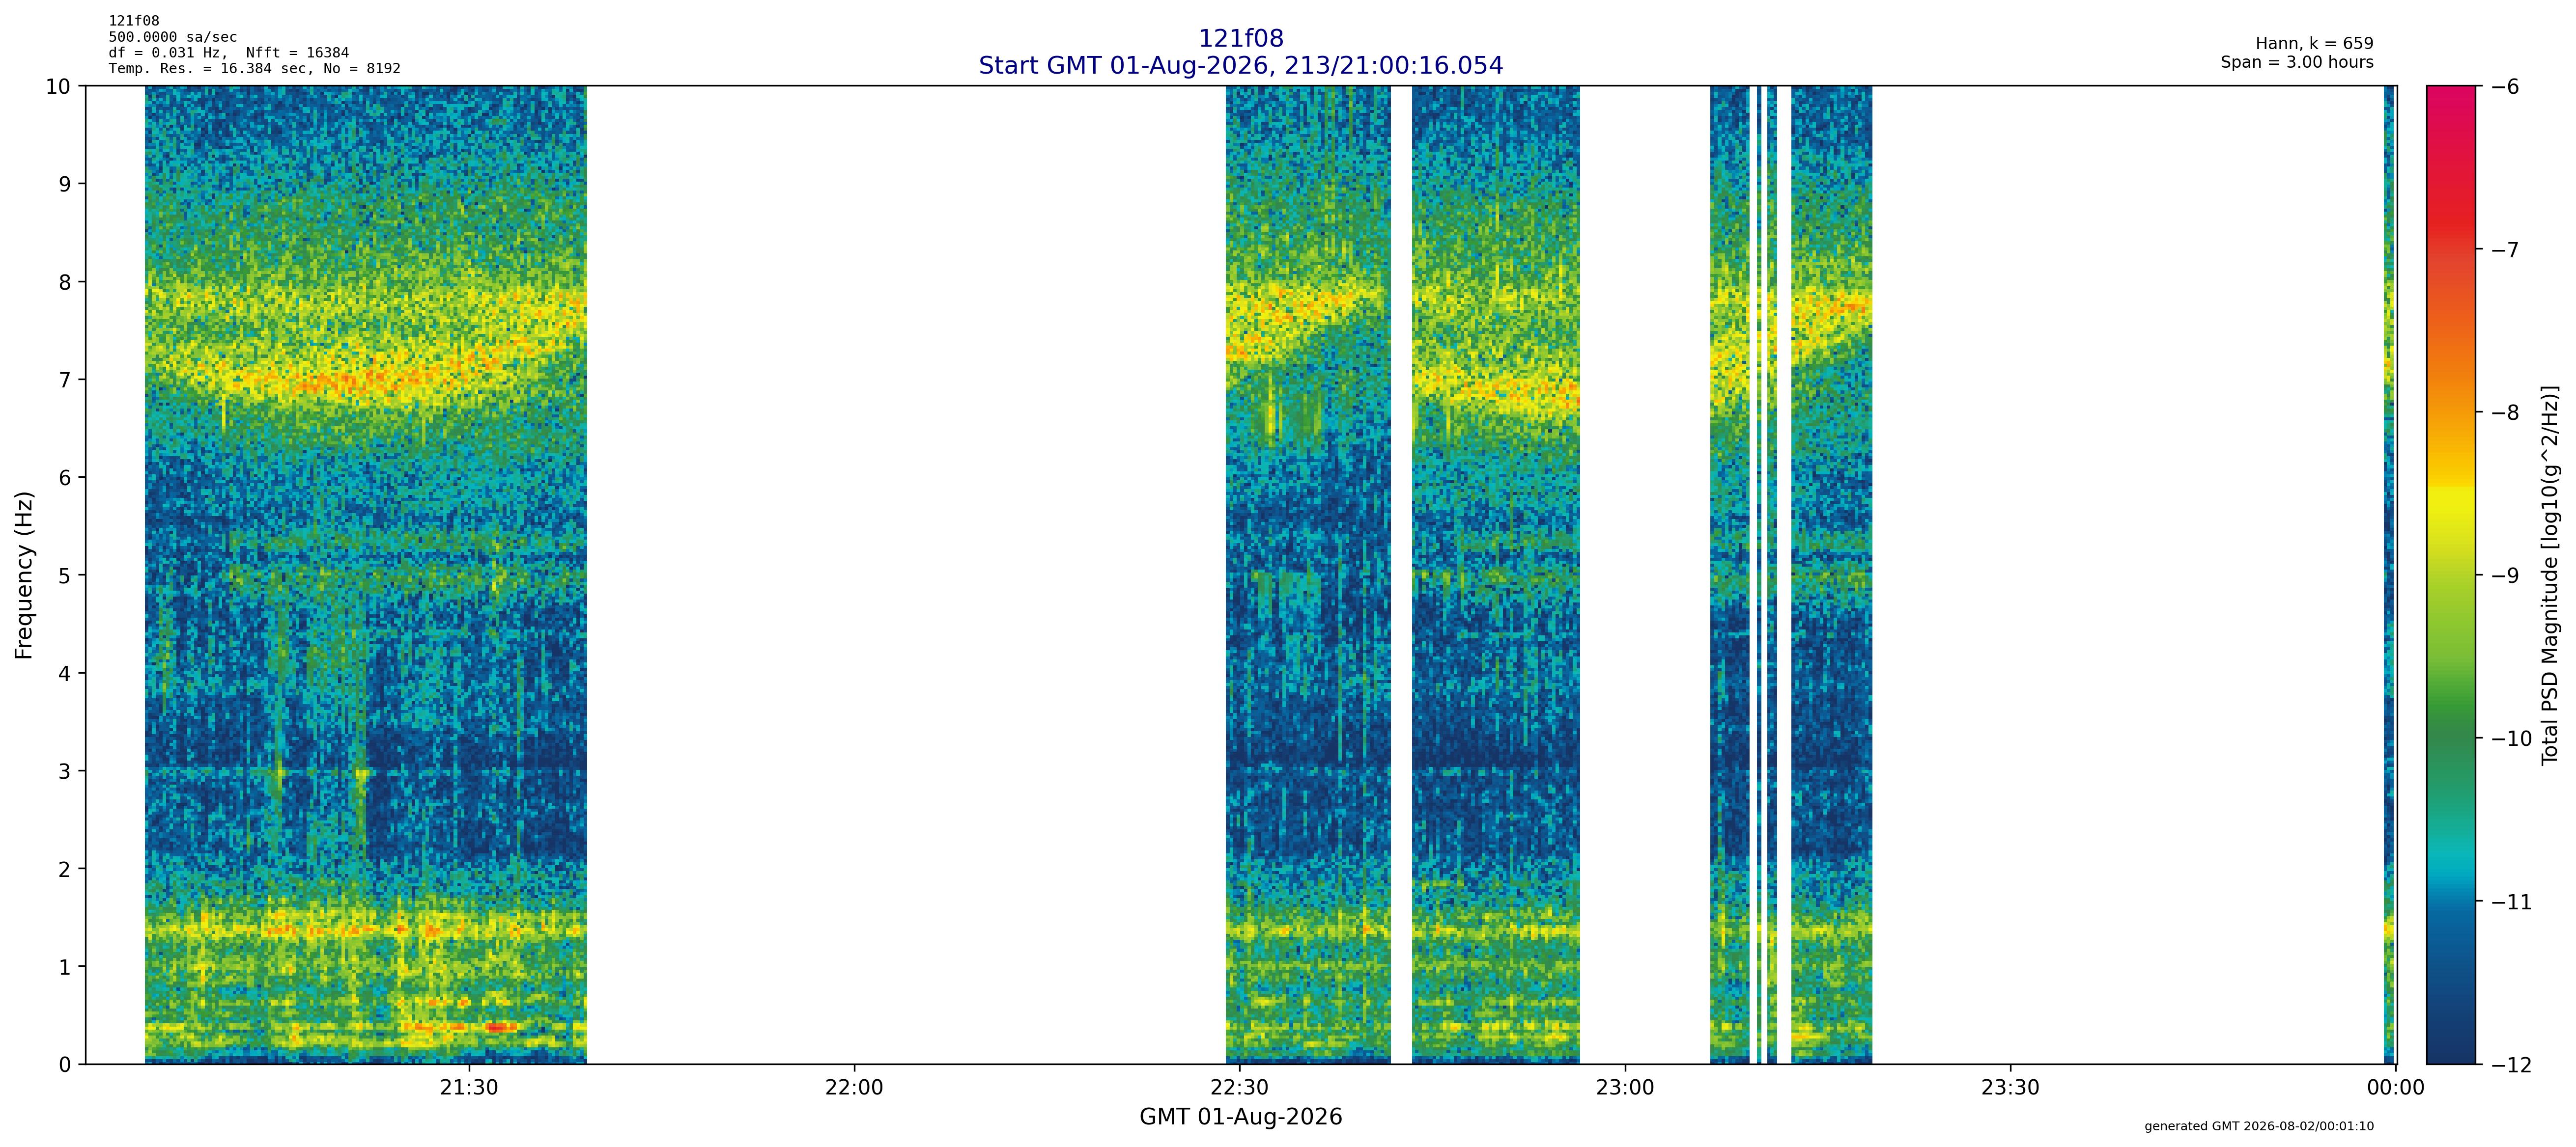The image size is (2576, 1147).
Task: Select the colorbar tick label −9
Action: pyautogui.click(x=2504, y=576)
